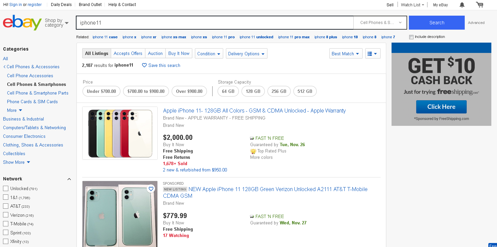Open the notifications bell icon
497x247 pixels.
pos(462,5)
